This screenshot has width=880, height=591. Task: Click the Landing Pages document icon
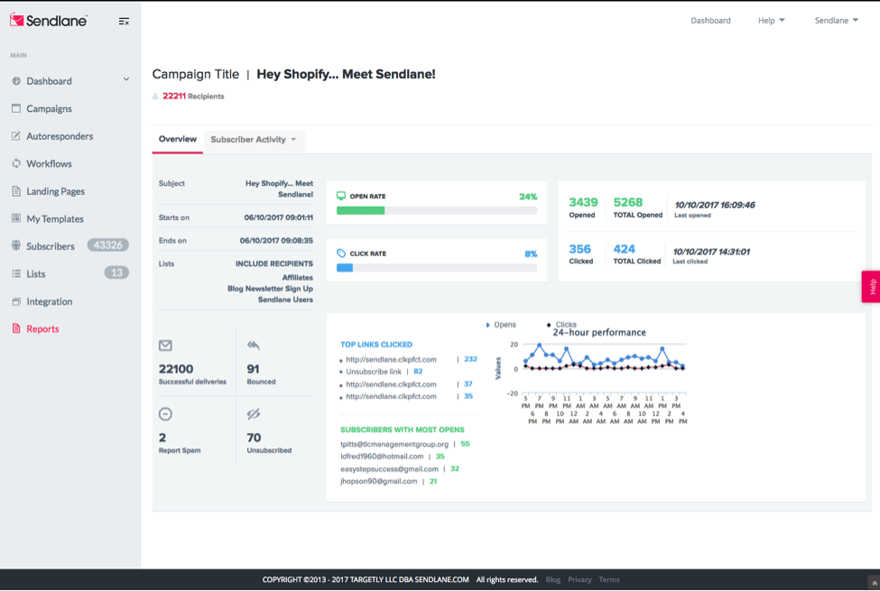16,190
